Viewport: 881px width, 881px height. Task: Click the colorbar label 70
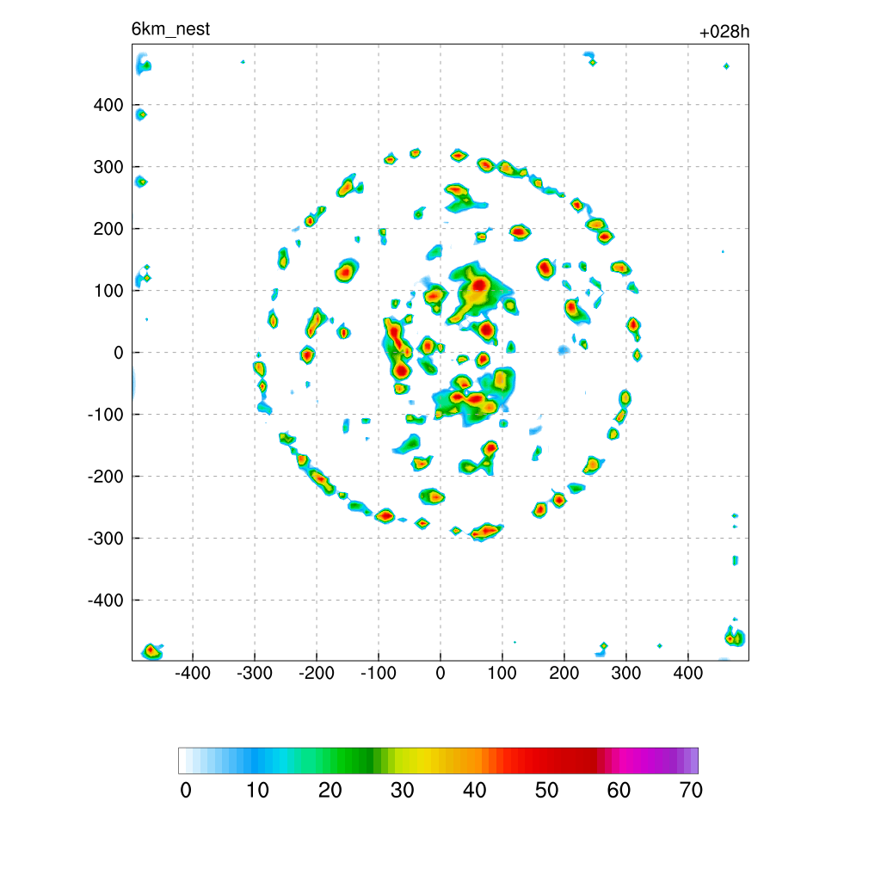(691, 791)
